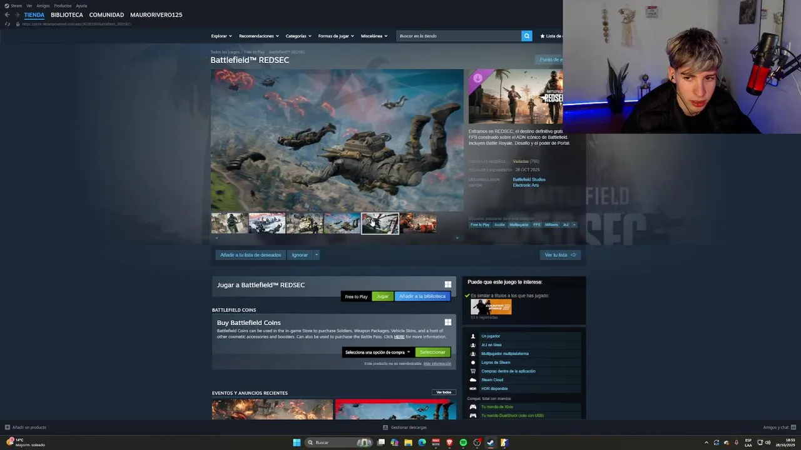801x450 pixels.
Task: Click the HERE link in Battlefield Coins description
Action: (x=399, y=337)
